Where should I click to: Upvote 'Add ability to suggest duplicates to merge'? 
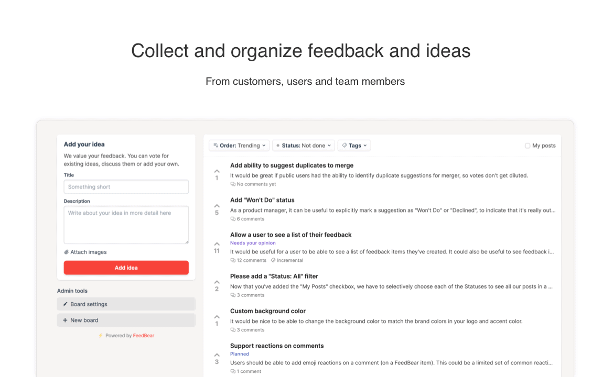[217, 171]
